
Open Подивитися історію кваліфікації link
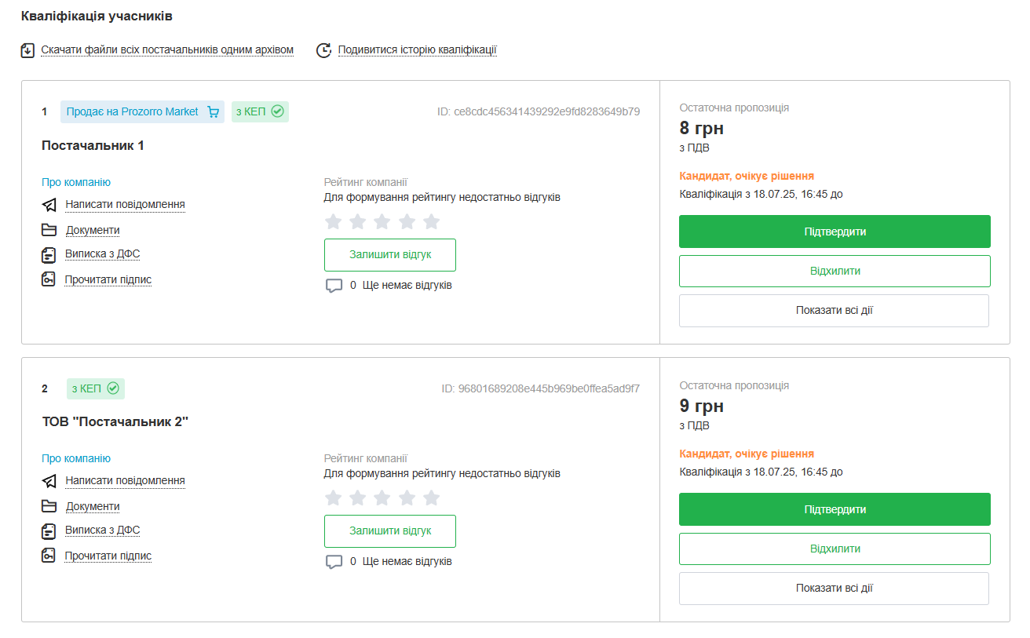coord(417,50)
